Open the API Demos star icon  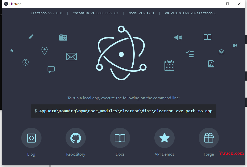(x=164, y=138)
